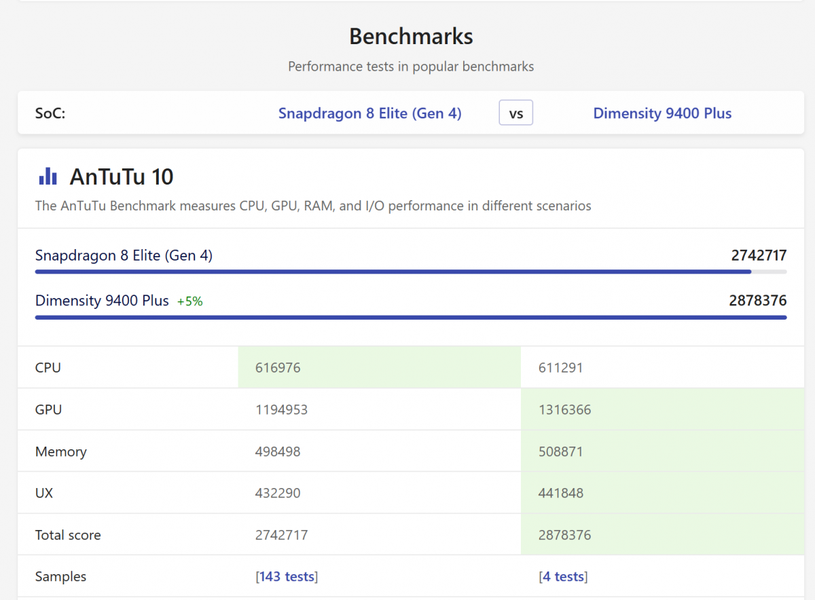This screenshot has width=815, height=600.
Task: Open the 143 tests sample list
Action: [x=287, y=576]
